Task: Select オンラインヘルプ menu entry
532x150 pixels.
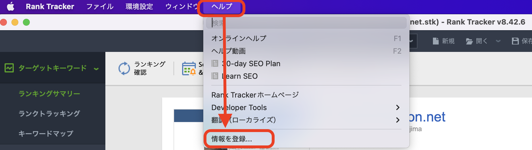Action: click(306, 38)
